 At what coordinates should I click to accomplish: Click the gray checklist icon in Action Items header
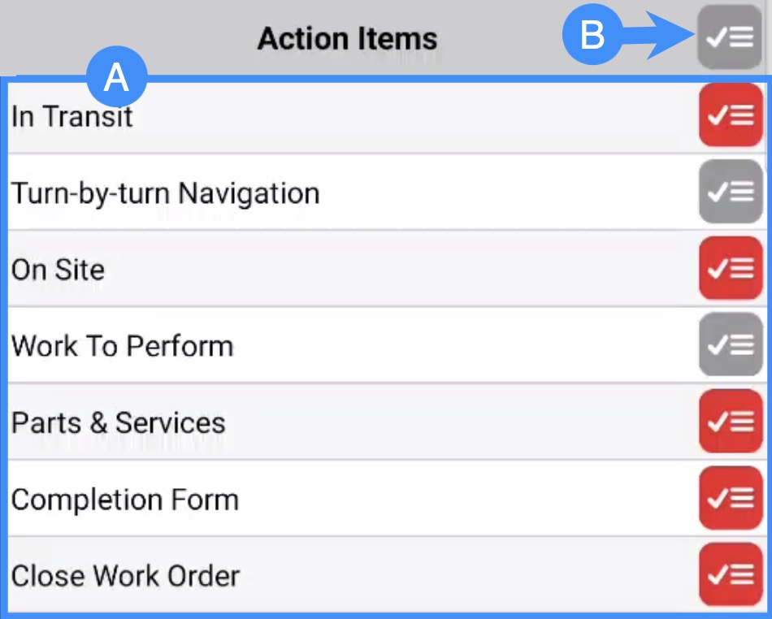click(x=729, y=37)
